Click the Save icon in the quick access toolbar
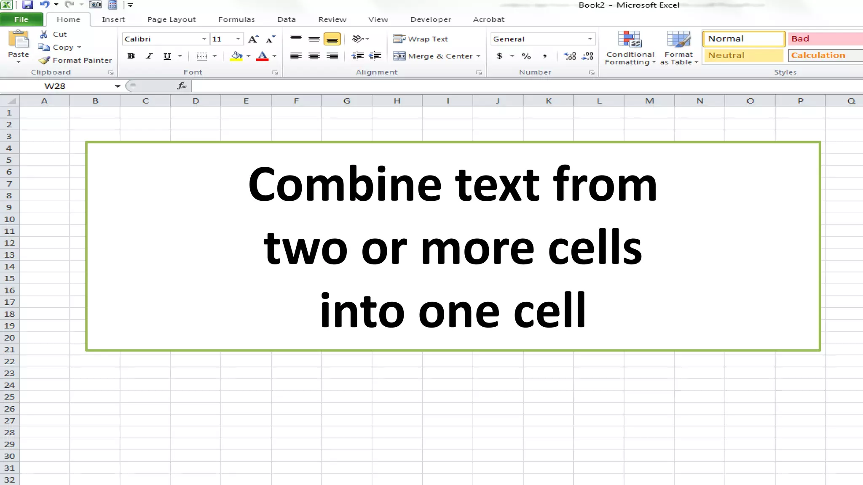863x485 pixels. [27, 5]
